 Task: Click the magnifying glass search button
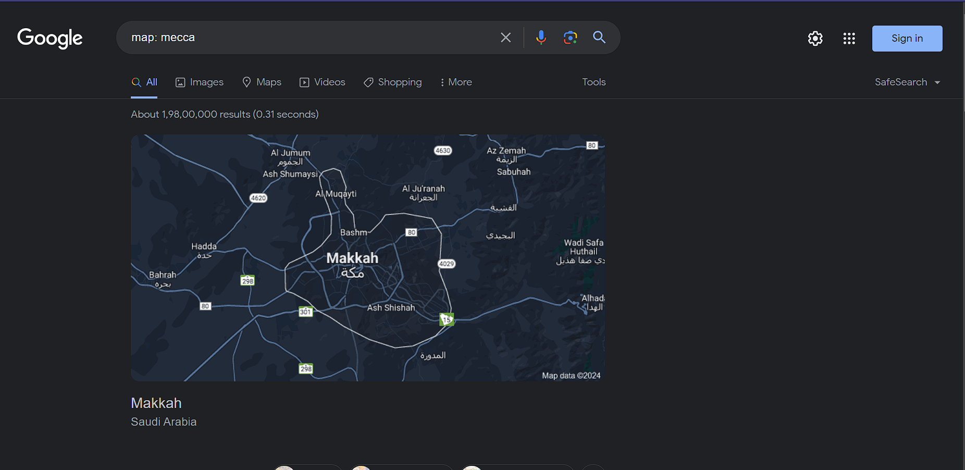pos(599,38)
